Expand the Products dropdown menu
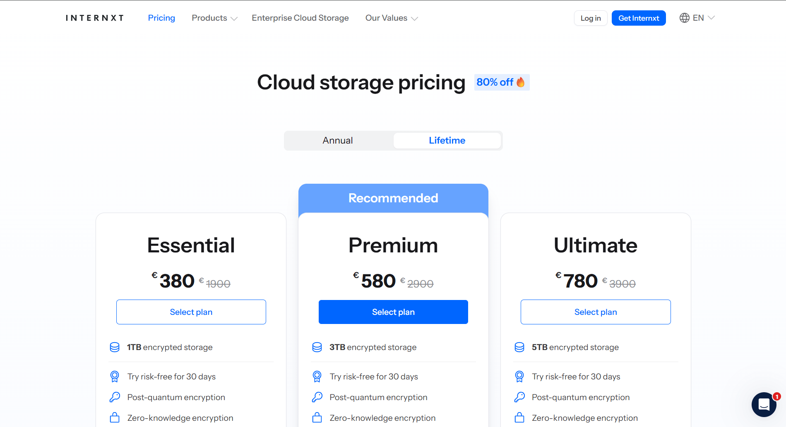The width and height of the screenshot is (786, 427). (214, 18)
